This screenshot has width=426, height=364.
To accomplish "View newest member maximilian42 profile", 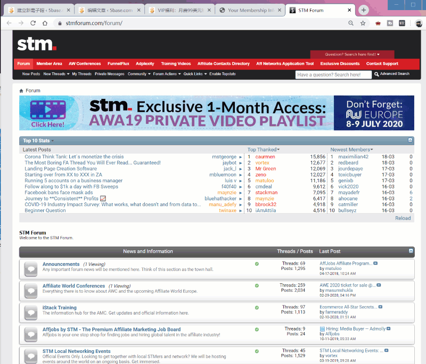I will pyautogui.click(x=353, y=157).
